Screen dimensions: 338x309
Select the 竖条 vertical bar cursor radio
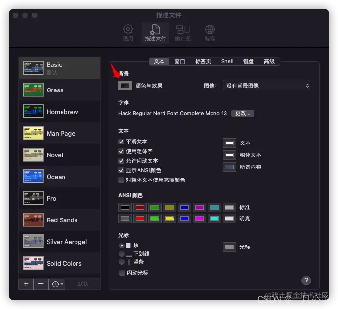(122, 262)
